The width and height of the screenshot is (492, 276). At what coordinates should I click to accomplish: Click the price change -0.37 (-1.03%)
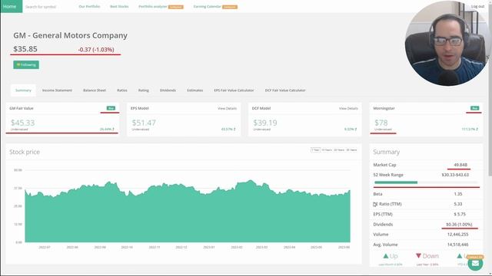click(96, 49)
